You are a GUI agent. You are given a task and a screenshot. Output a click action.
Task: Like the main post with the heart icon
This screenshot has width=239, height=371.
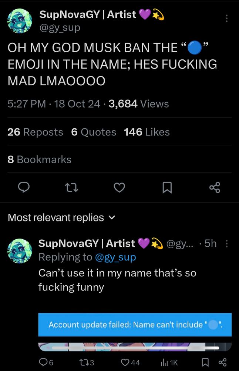tap(119, 187)
